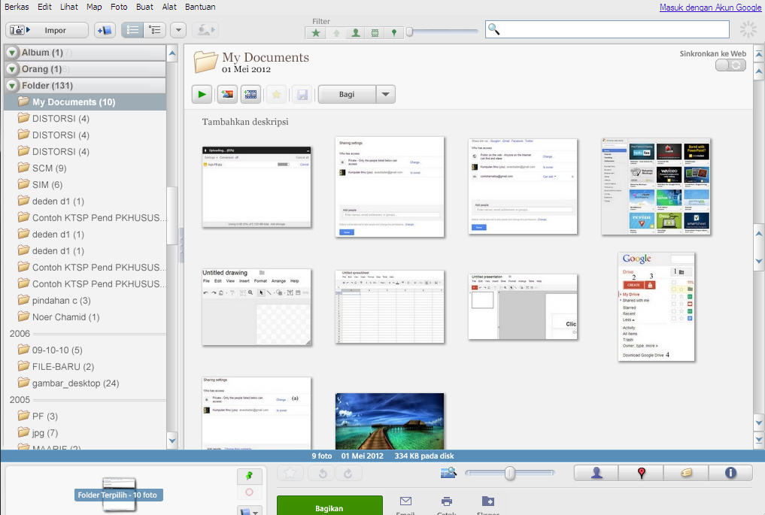
Task: Toggle Sinkronkan ke Web switch
Action: click(730, 65)
